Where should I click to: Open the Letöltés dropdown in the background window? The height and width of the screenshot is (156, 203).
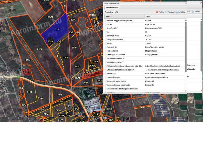pyautogui.click(x=196, y=11)
